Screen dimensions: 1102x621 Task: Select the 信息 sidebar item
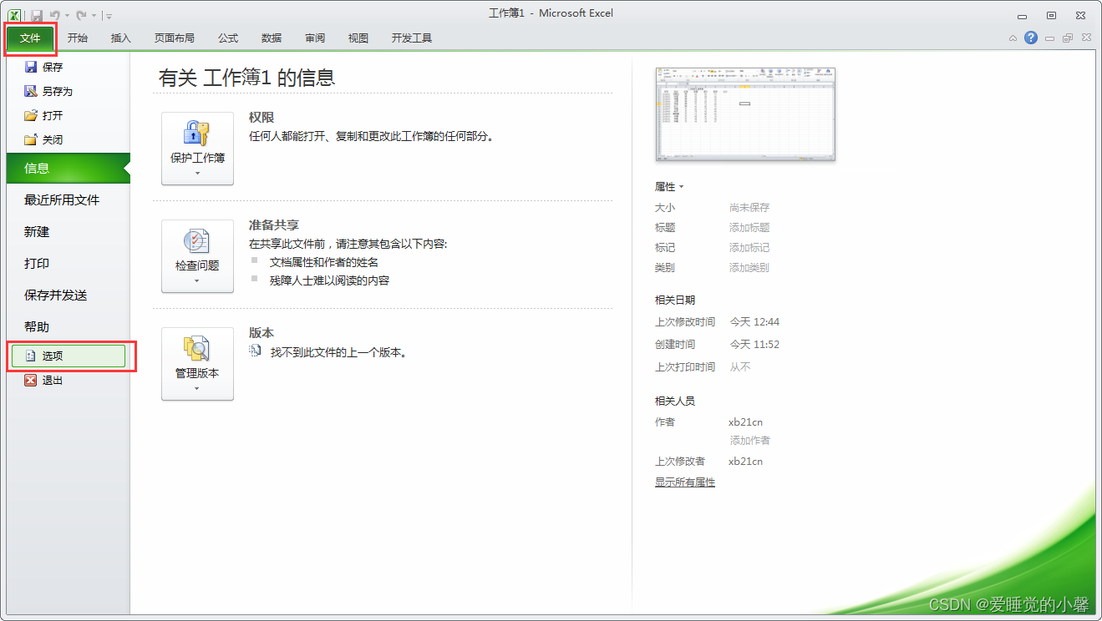pyautogui.click(x=68, y=168)
